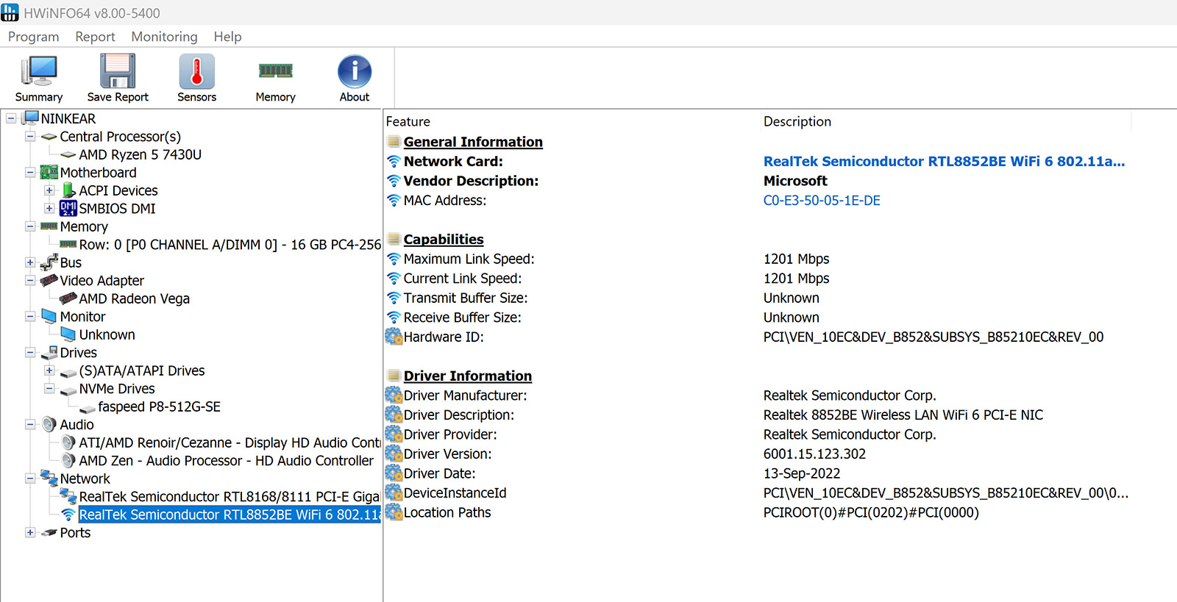The image size is (1177, 602).
Task: Click the Central Processor(s) chip icon
Action: pos(49,137)
